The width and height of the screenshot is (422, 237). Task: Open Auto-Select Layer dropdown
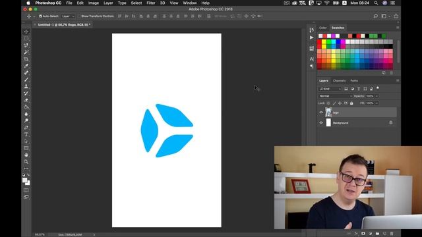68,16
